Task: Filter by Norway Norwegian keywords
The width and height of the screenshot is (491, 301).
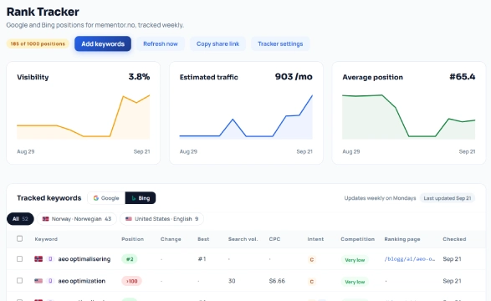Action: click(x=77, y=219)
